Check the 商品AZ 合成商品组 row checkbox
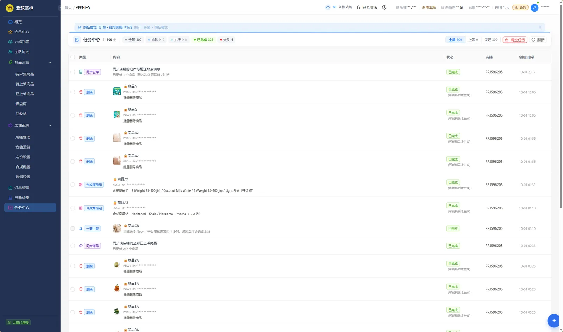Viewport: 563px width, 332px height. click(73, 208)
